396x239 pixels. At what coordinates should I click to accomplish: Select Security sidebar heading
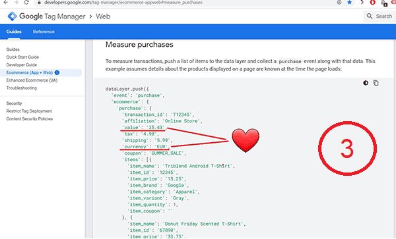click(14, 103)
